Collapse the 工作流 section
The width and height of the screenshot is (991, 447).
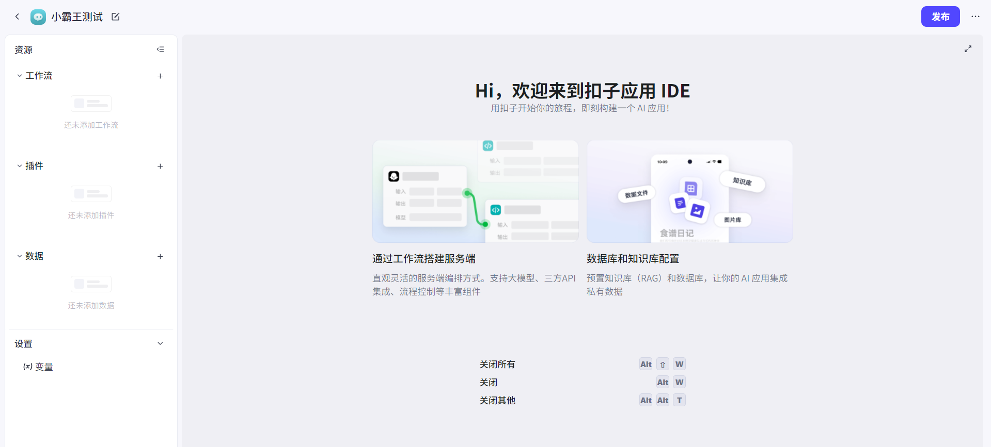(20, 76)
